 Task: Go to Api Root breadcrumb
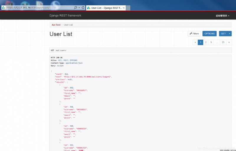click(x=56, y=25)
